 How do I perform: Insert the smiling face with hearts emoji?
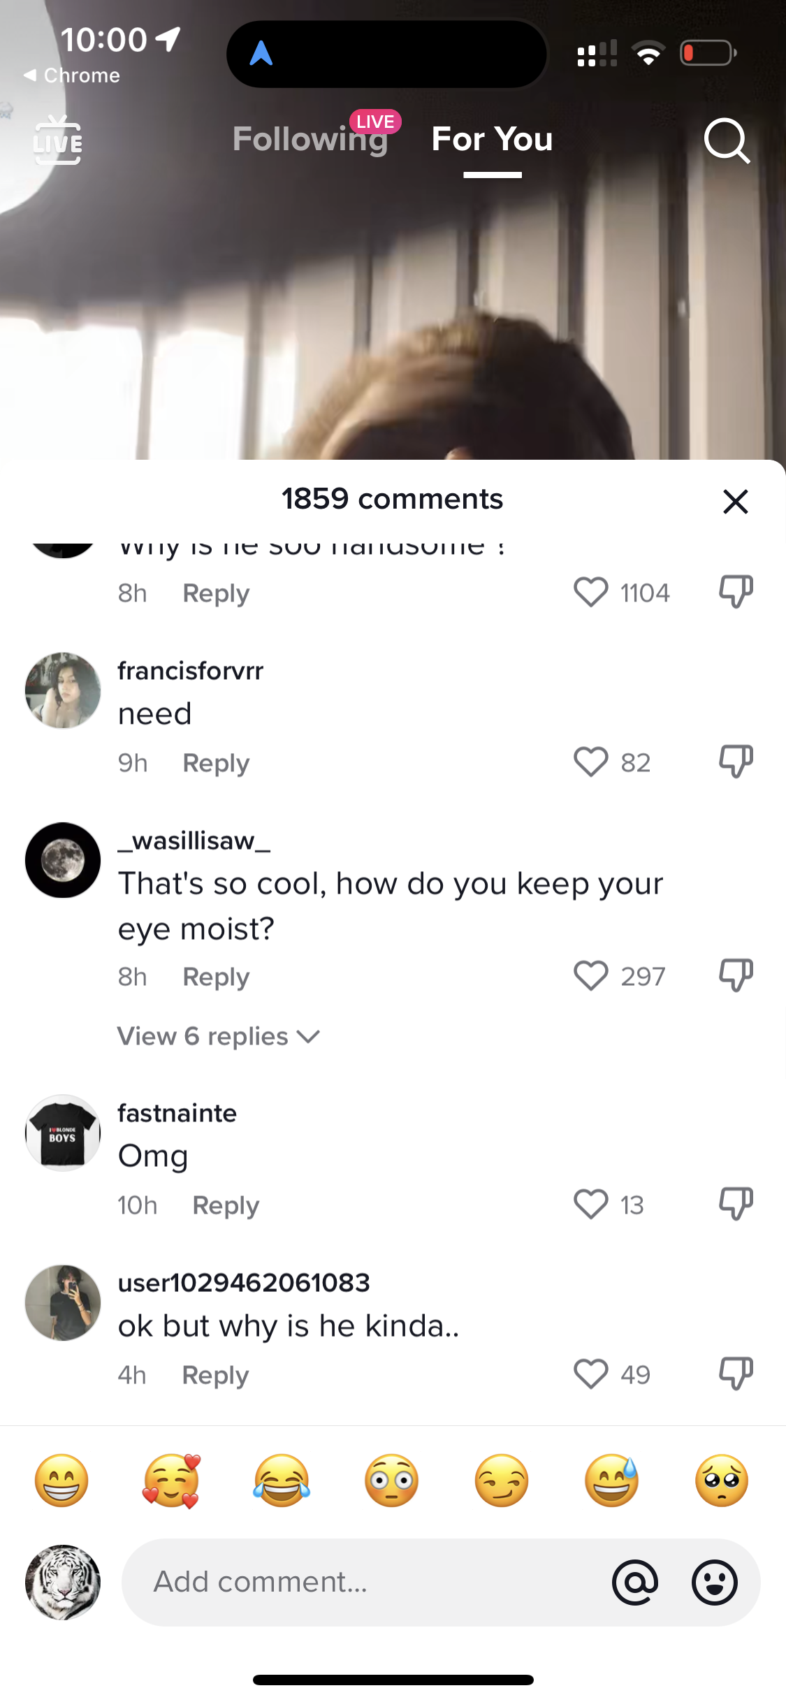click(172, 1481)
